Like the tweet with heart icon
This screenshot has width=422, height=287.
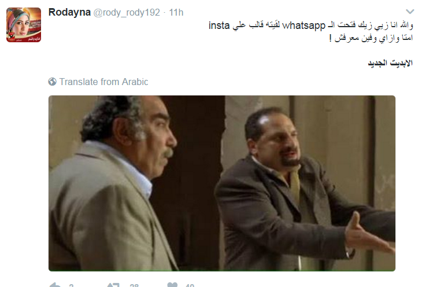172,285
